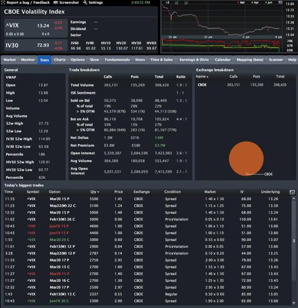Click the export icon above the biggest trades table
The width and height of the screenshot is (298, 308).
point(292,192)
